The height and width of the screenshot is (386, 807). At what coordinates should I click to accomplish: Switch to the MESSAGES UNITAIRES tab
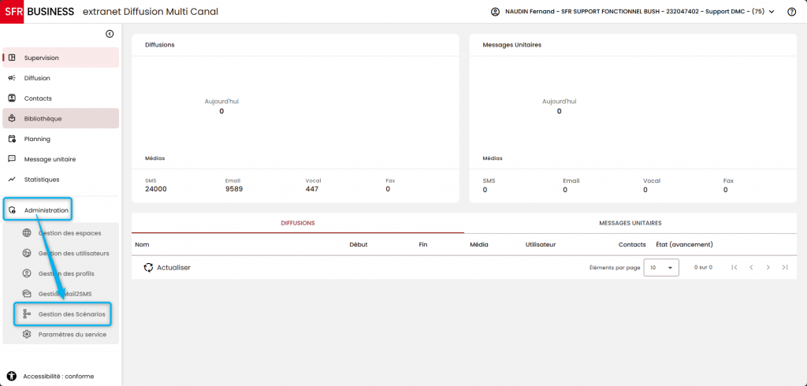(x=630, y=223)
